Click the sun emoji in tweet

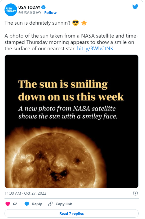(84, 23)
